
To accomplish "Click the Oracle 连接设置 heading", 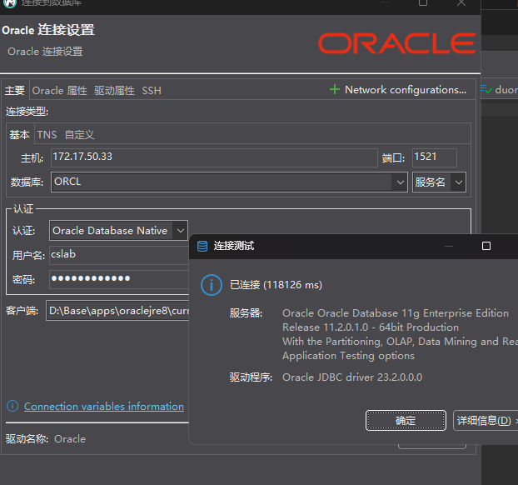I will click(48, 30).
